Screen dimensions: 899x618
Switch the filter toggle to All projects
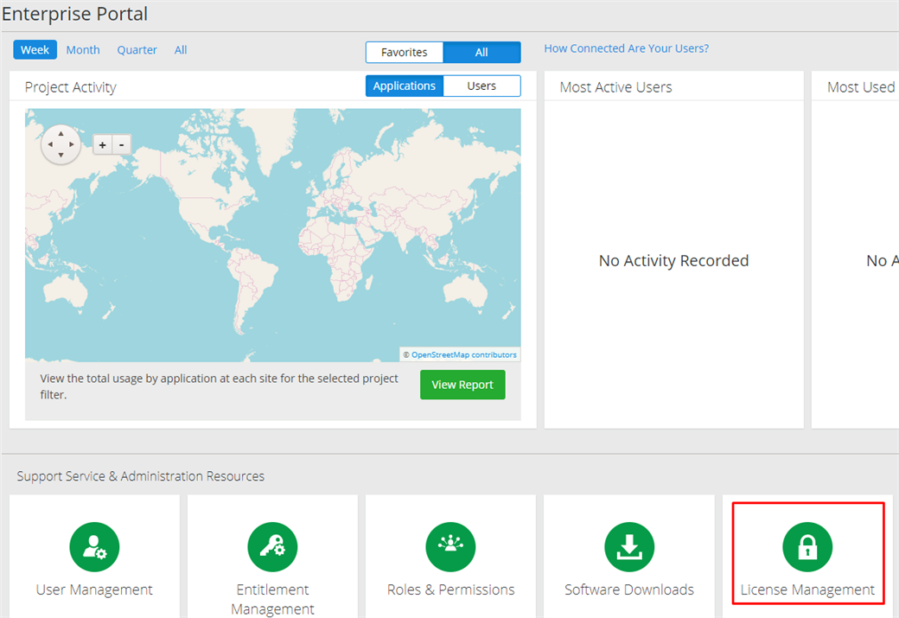point(481,53)
